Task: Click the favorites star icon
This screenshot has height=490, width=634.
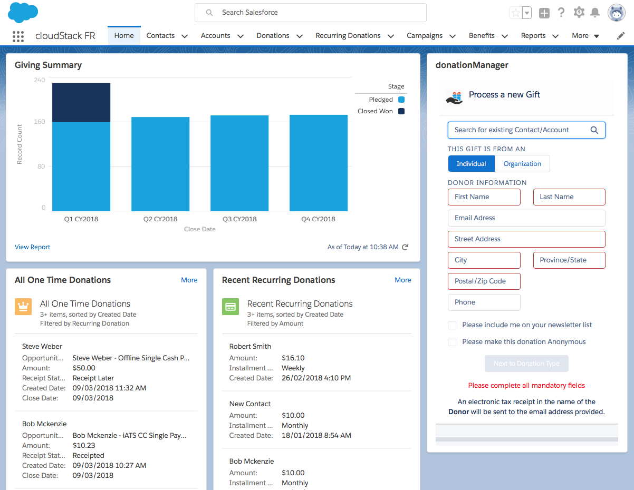Action: [515, 13]
